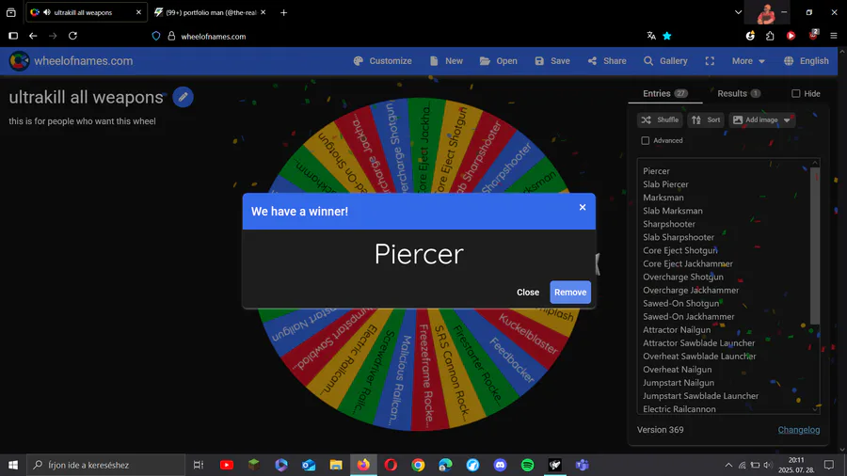This screenshot has width=847, height=476.
Task: Sort the entries
Action: tap(706, 119)
